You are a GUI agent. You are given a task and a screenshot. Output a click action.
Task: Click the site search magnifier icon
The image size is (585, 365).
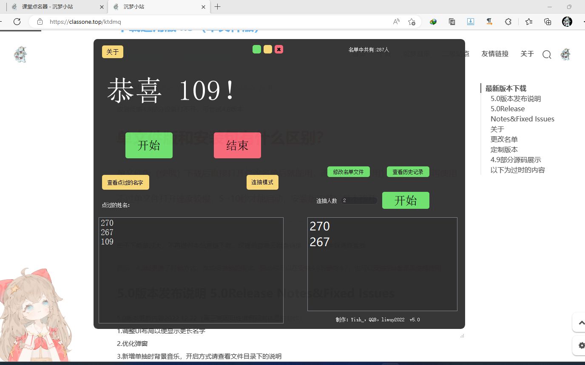pos(547,54)
